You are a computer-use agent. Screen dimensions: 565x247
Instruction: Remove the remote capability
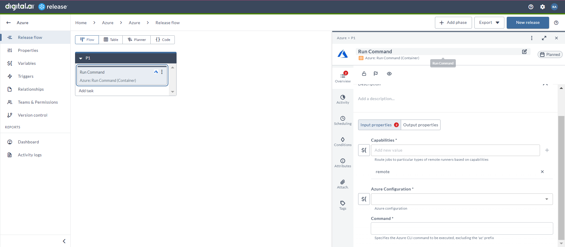542,172
